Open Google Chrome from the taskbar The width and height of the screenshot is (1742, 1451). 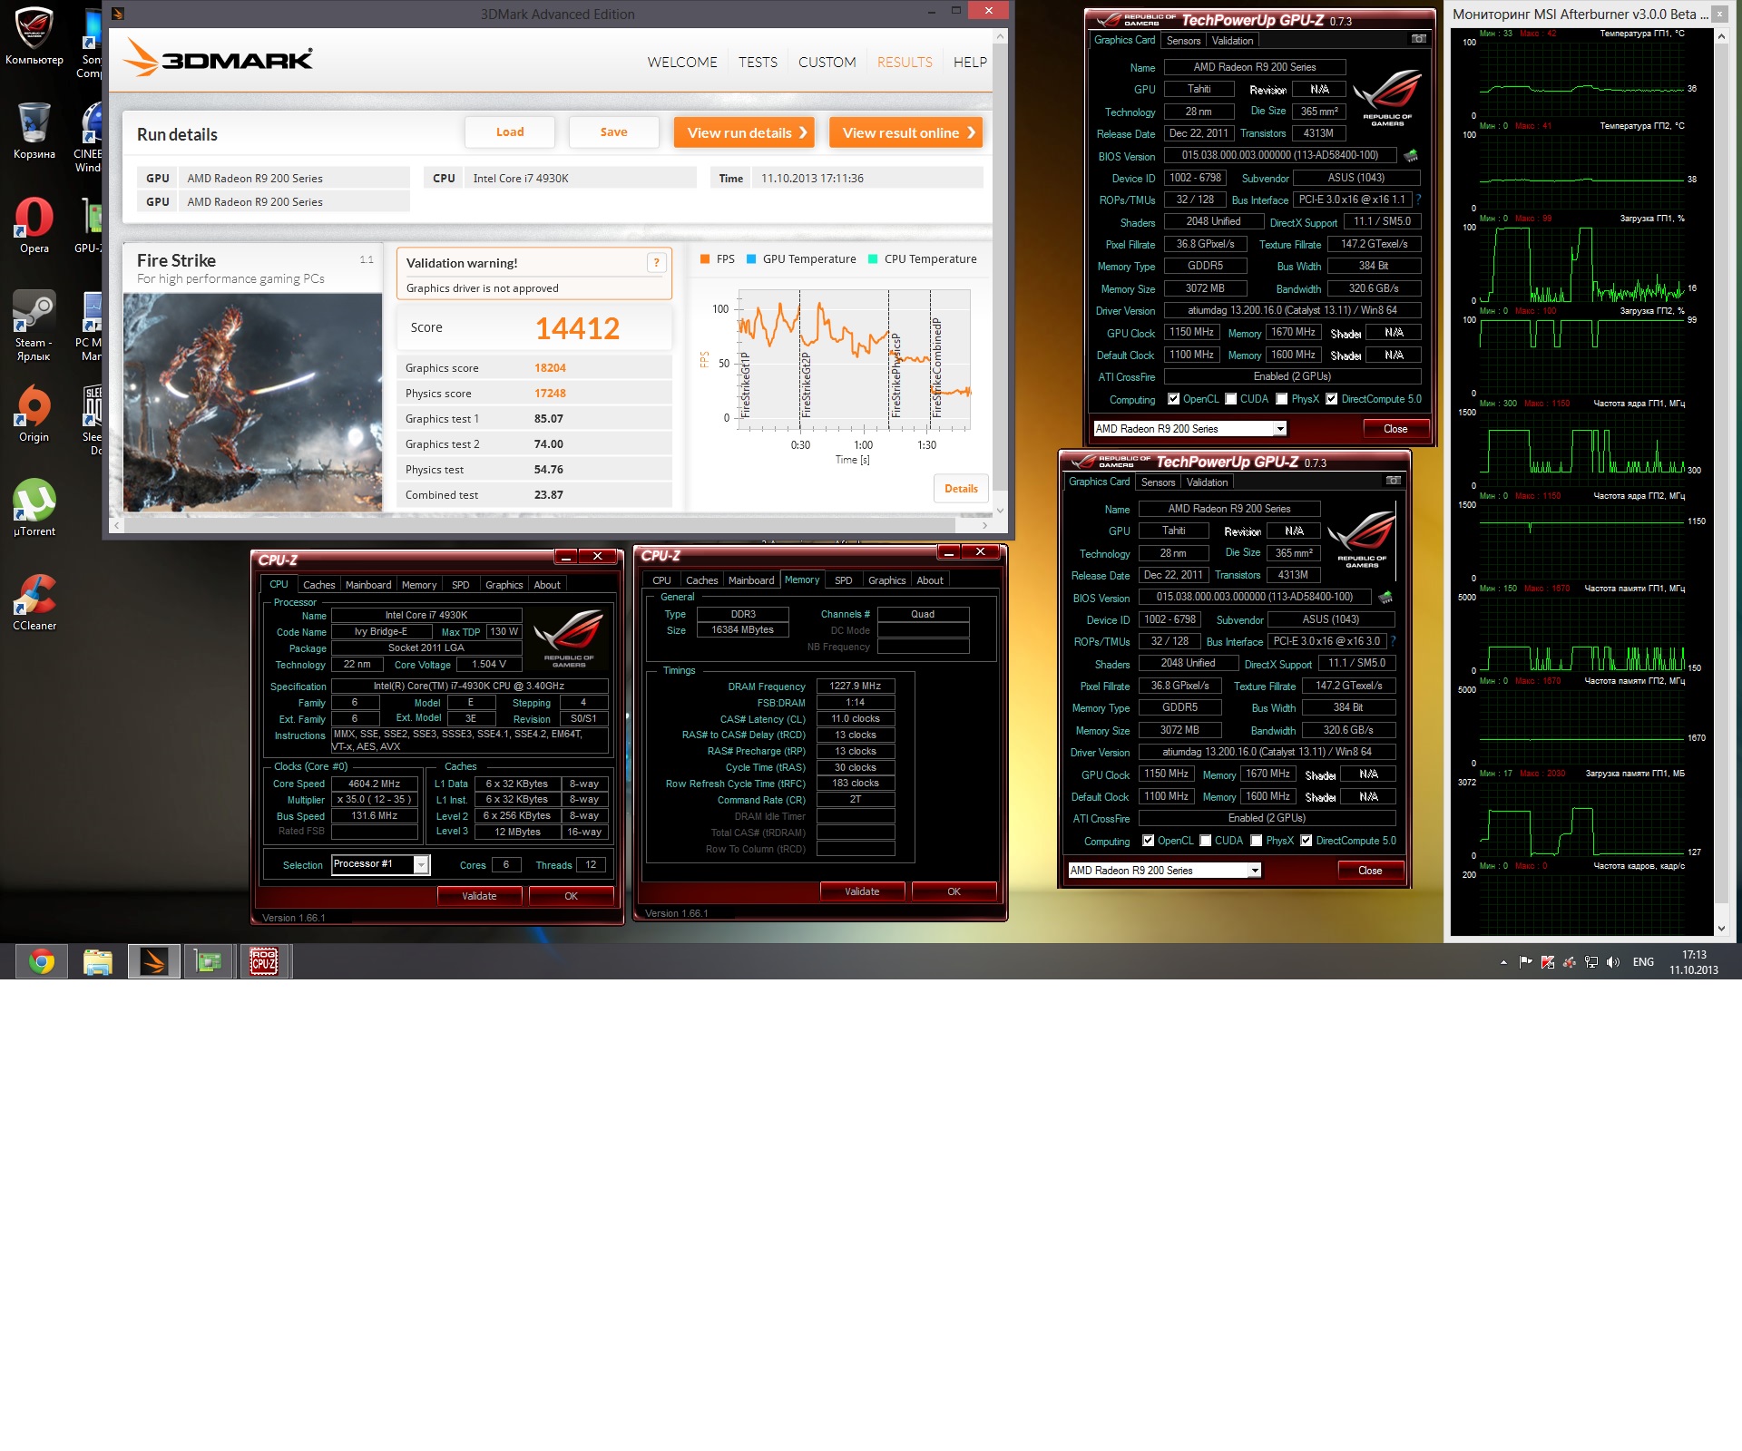(x=42, y=961)
